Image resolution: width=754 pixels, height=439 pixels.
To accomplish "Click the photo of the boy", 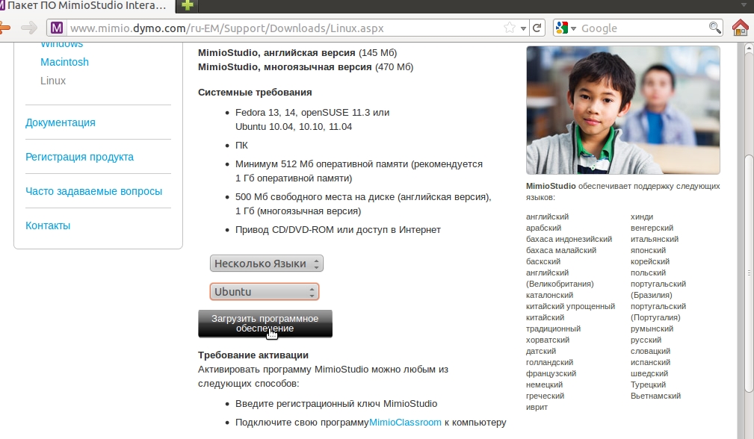I will pyautogui.click(x=622, y=110).
